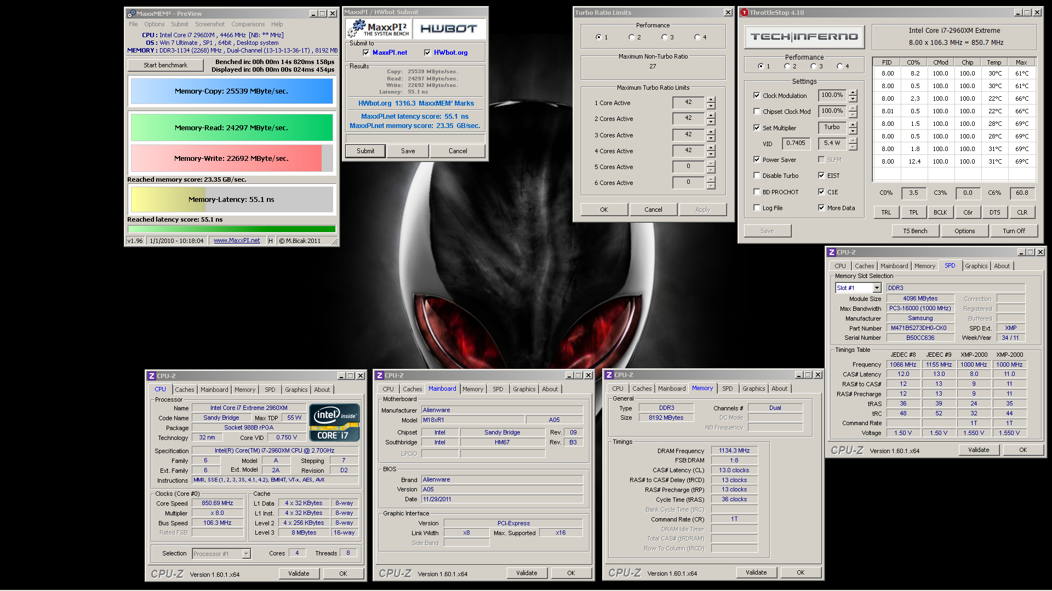Switch to Graphics tab in CPU-Z Mainboard window
Screen dimensions: 1052x591
point(524,389)
